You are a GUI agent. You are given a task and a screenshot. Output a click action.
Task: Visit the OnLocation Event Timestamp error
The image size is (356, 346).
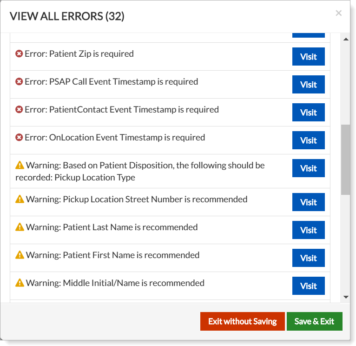coord(308,140)
